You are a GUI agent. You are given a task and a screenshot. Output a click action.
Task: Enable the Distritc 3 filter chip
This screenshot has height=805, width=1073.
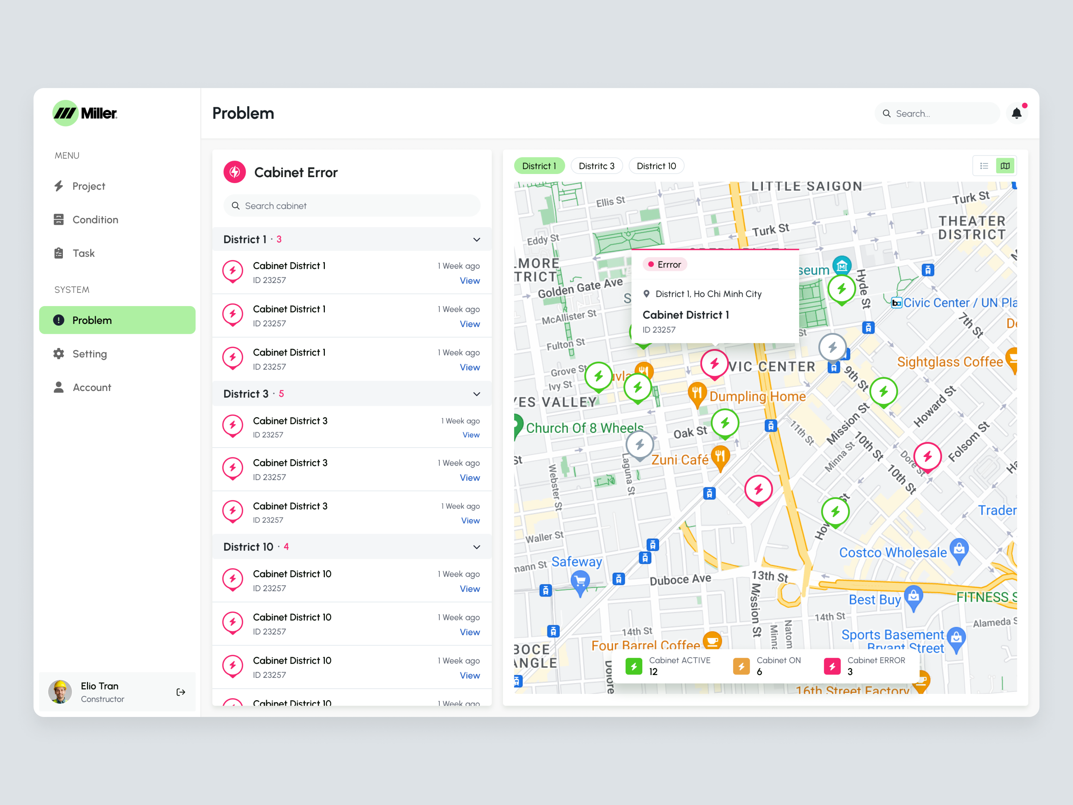tap(596, 165)
